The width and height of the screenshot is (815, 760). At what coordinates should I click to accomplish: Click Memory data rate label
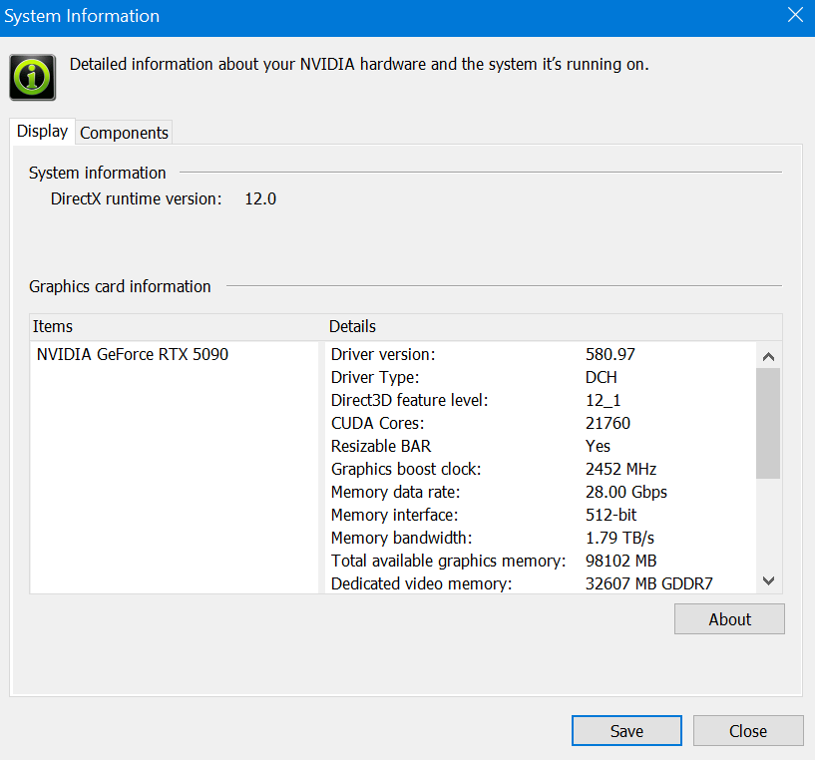(x=396, y=492)
